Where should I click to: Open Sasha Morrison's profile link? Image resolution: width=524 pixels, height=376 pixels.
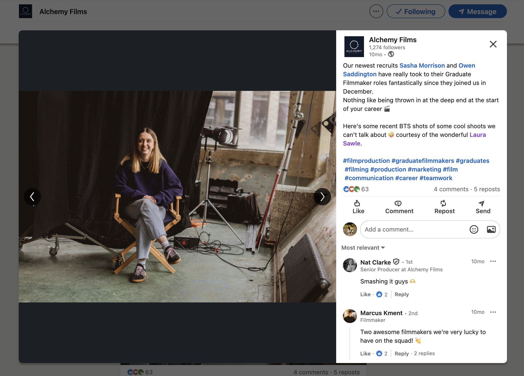422,65
